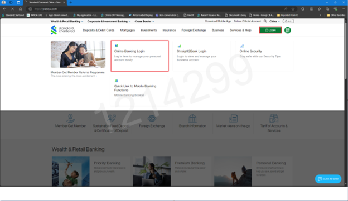Image resolution: width=348 pixels, height=201 pixels.
Task: Click the Premium Banking image
Action: (x=152, y=171)
